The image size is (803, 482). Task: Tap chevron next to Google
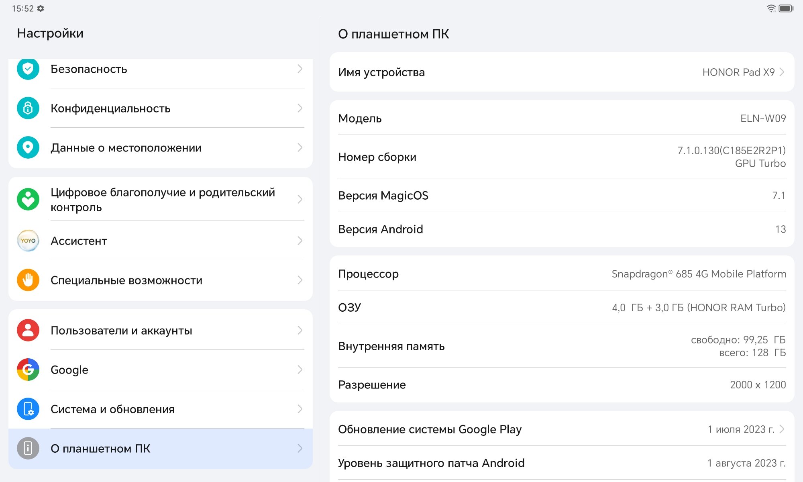click(300, 370)
